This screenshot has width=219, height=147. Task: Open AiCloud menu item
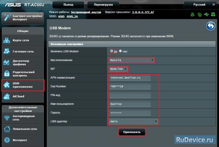click(x=23, y=97)
